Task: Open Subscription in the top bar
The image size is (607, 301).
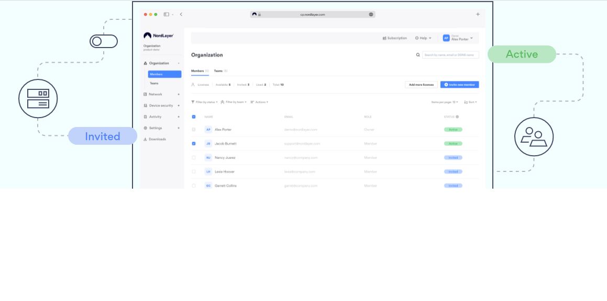Action: [395, 38]
